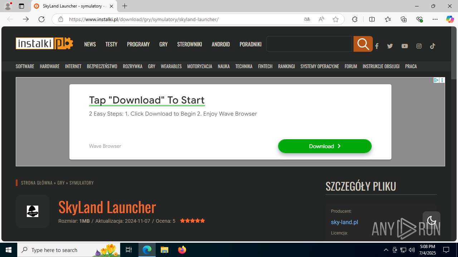Viewport: 458px width, 257px height.
Task: Open the Edge Settings and more menu
Action: tap(435, 19)
